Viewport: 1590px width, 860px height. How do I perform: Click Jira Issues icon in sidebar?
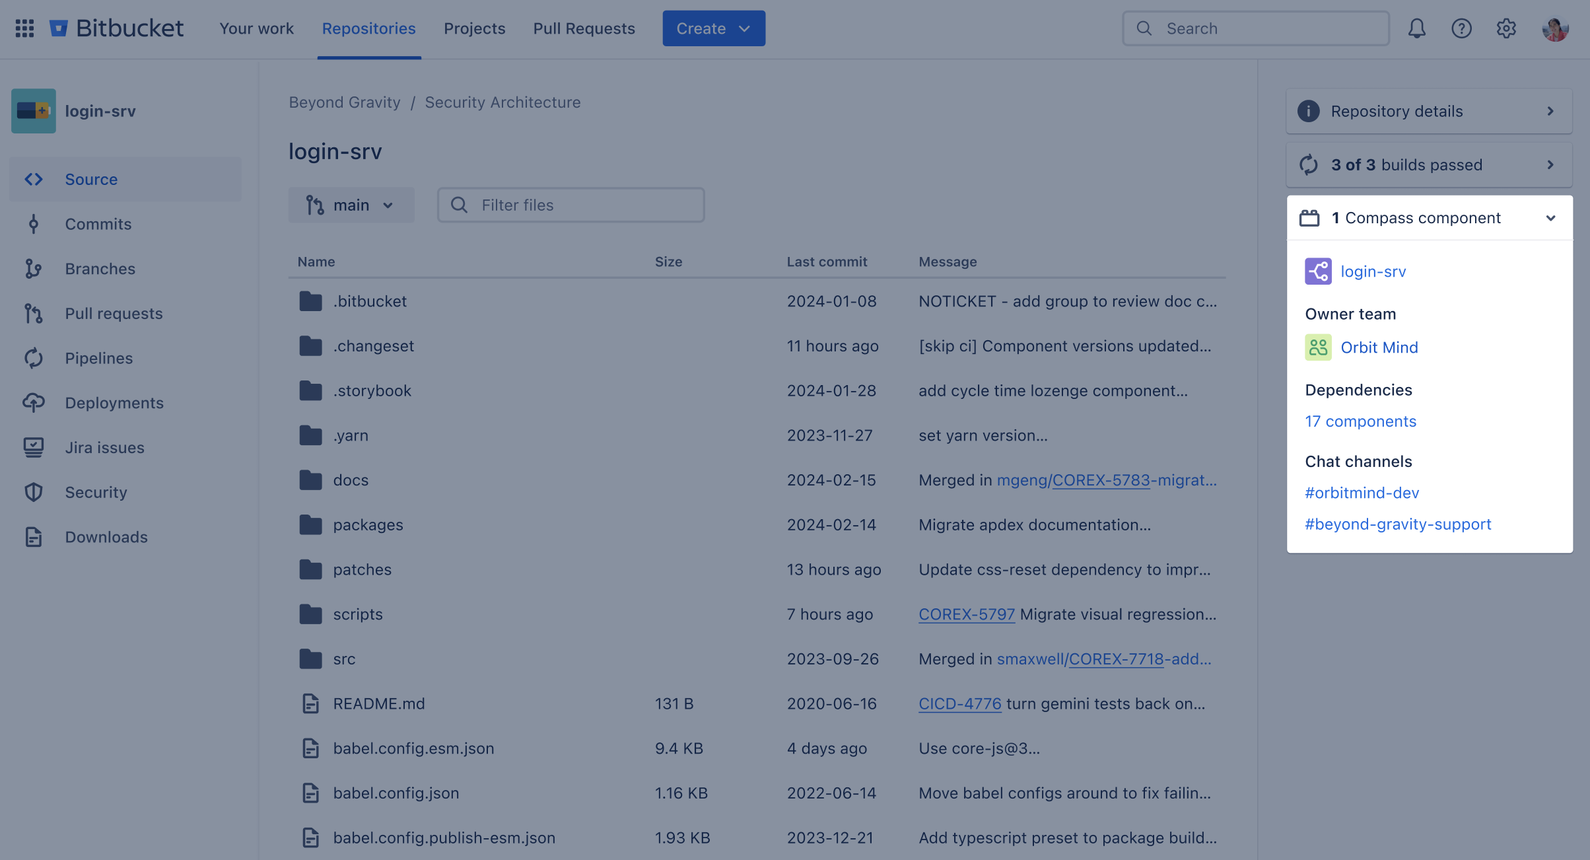tap(34, 447)
